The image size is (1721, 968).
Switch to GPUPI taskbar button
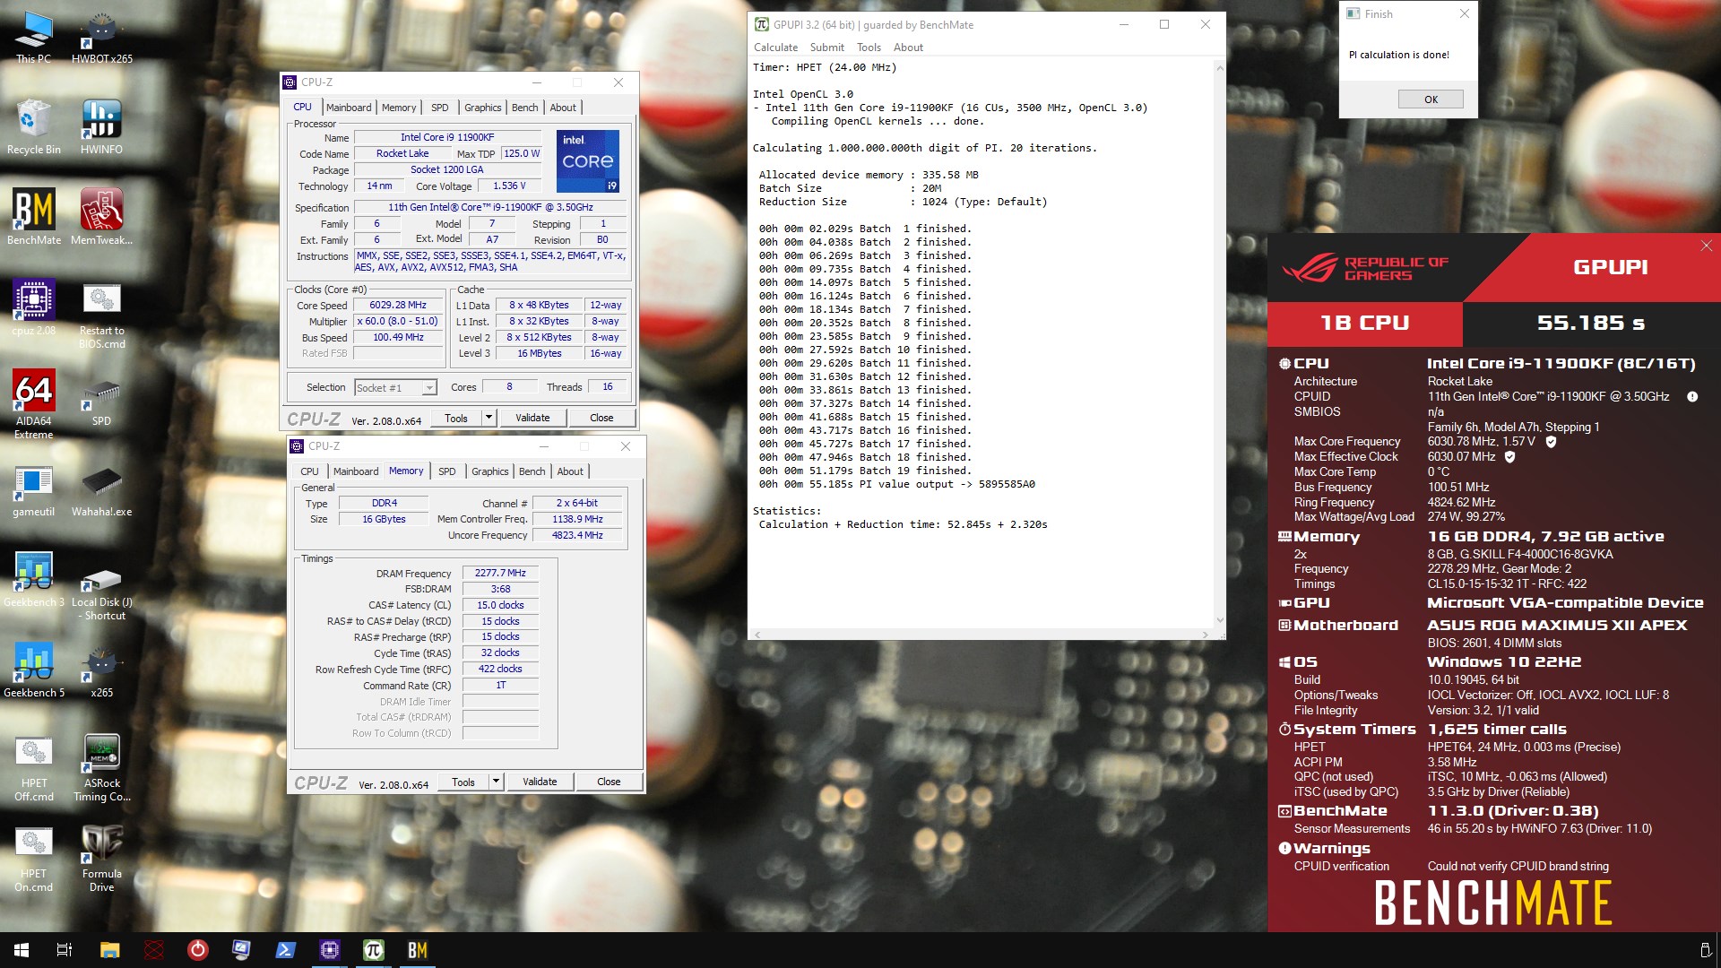[373, 950]
